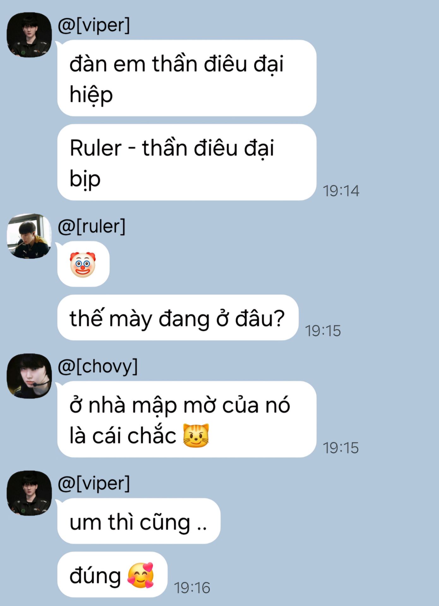
Task: Click the hearts smiling face emoji
Action: click(x=141, y=575)
